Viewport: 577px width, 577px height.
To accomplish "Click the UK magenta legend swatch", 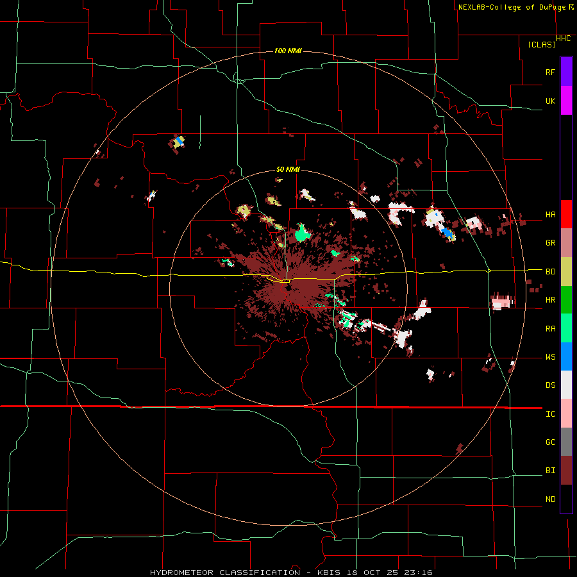I will [x=566, y=101].
